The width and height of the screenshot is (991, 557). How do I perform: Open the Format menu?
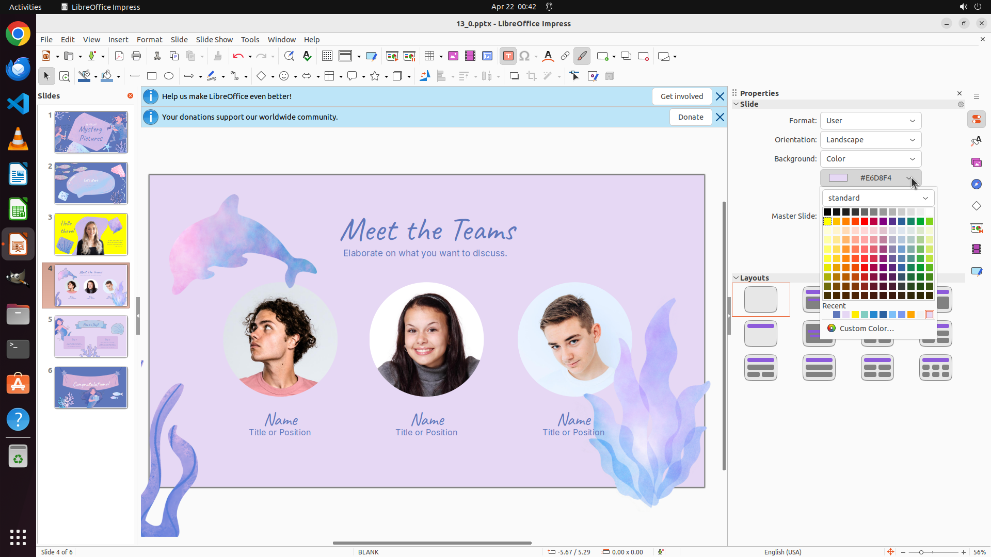coord(149,40)
